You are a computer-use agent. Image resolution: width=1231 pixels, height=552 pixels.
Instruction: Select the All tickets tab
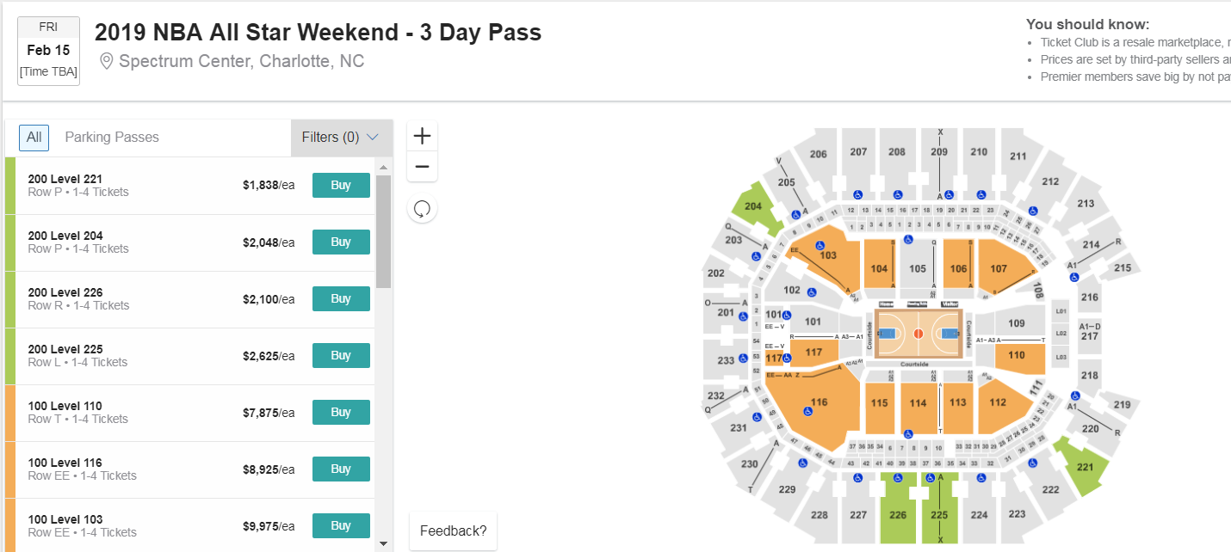pyautogui.click(x=34, y=137)
